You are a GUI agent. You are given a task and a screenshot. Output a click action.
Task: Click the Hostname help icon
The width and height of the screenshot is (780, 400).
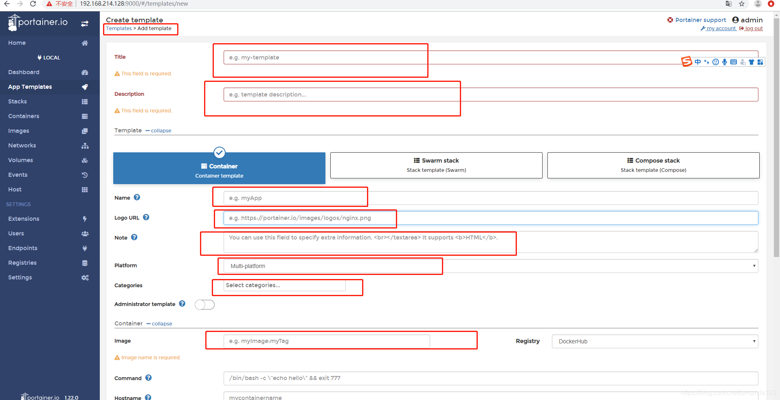point(148,397)
